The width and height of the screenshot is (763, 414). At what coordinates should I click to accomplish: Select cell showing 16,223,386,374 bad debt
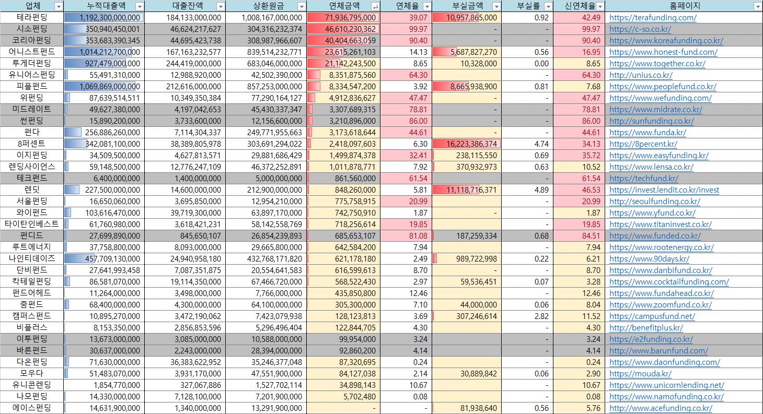click(466, 144)
